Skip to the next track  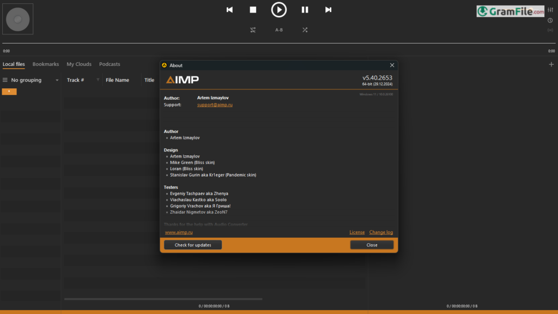[328, 10]
